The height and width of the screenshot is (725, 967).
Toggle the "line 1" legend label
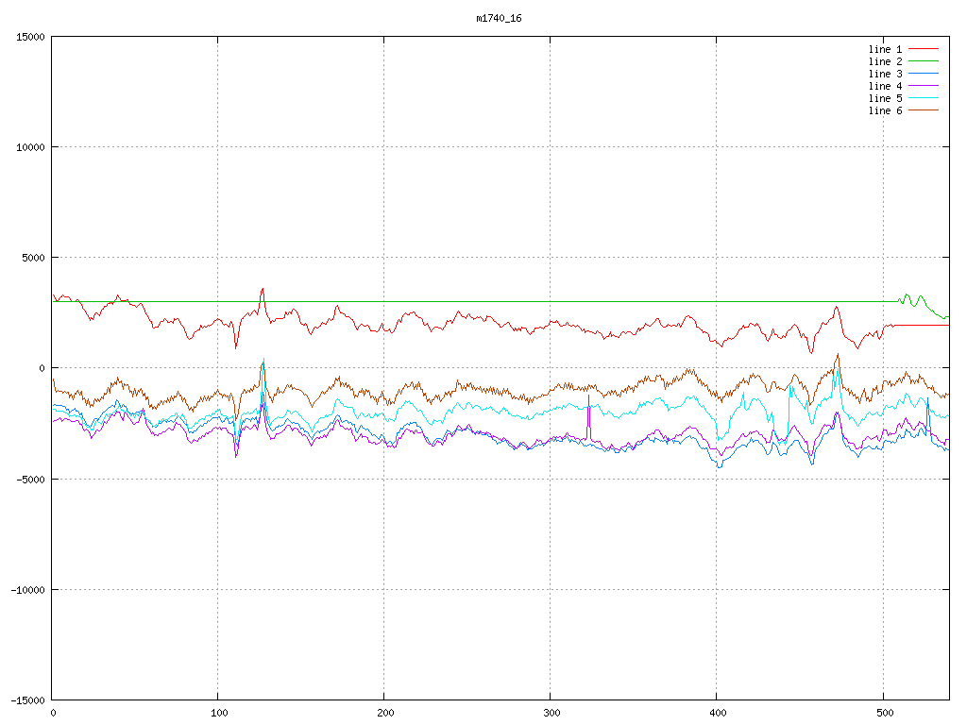pyautogui.click(x=885, y=49)
